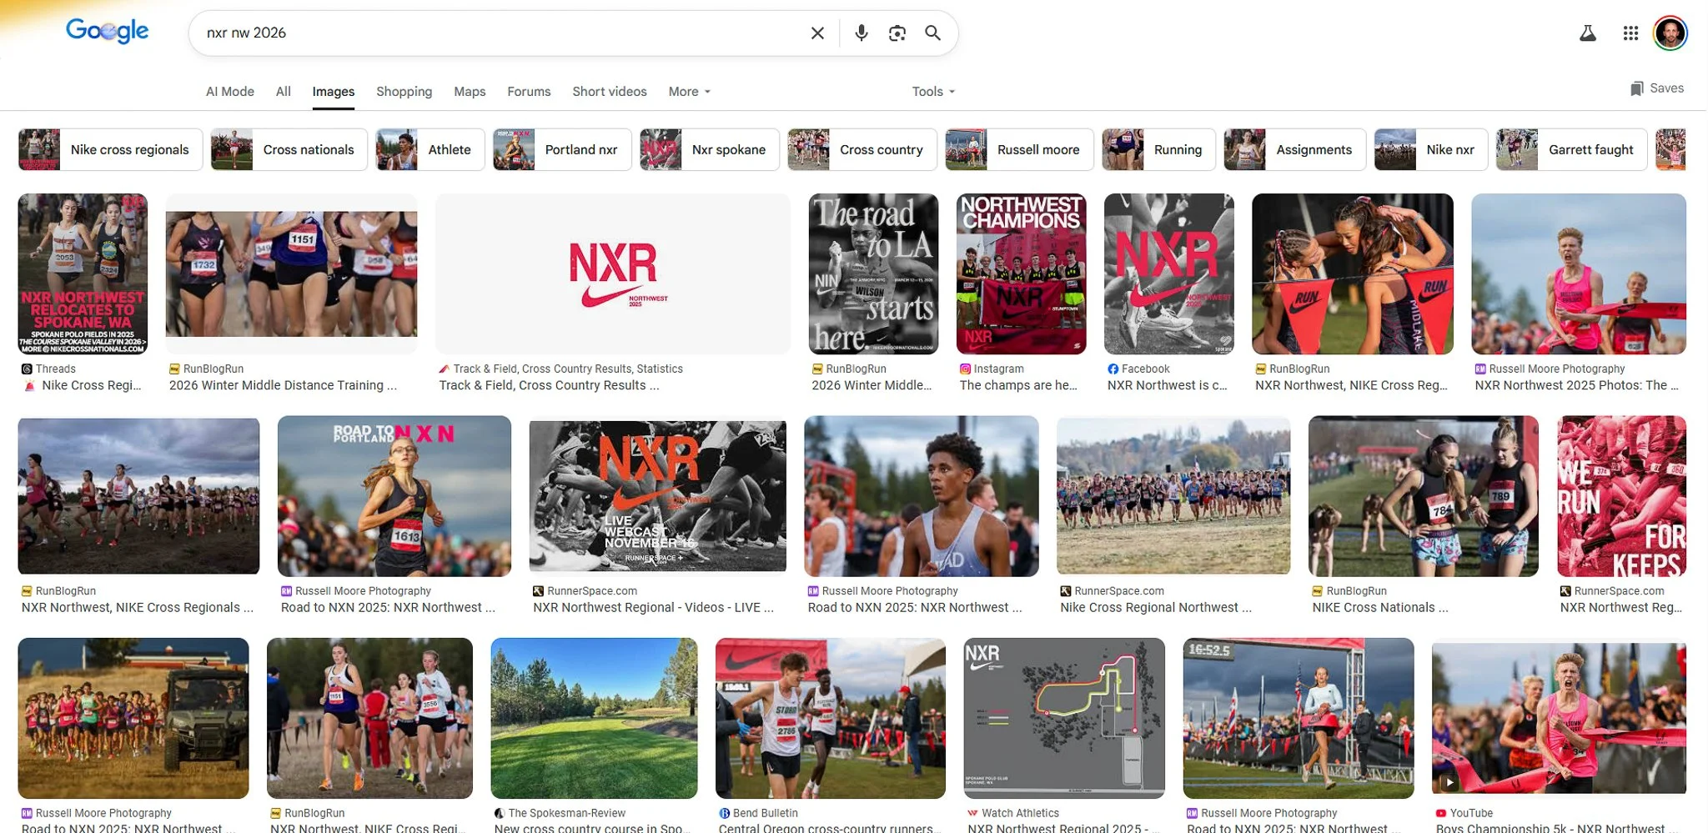Open Search Labs via the flask icon

1588,33
